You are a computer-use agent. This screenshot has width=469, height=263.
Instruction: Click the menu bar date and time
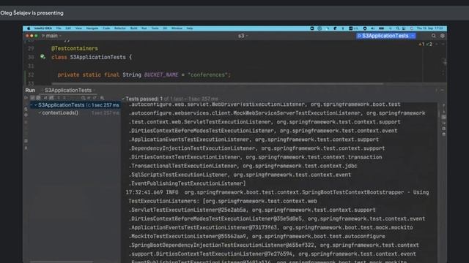tap(430, 28)
